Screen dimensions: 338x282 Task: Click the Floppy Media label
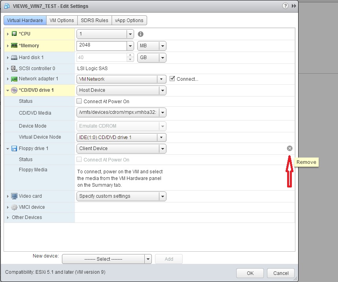[33, 170]
